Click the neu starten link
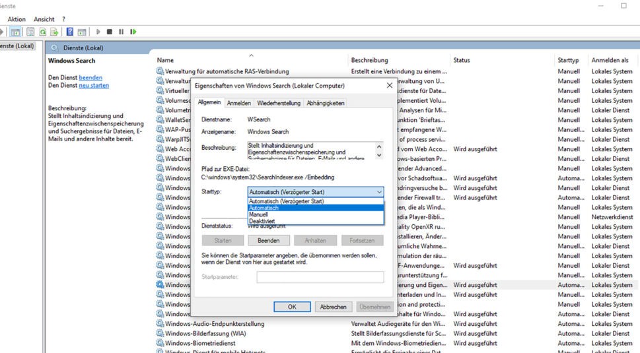This screenshot has height=353, width=640. click(x=94, y=85)
